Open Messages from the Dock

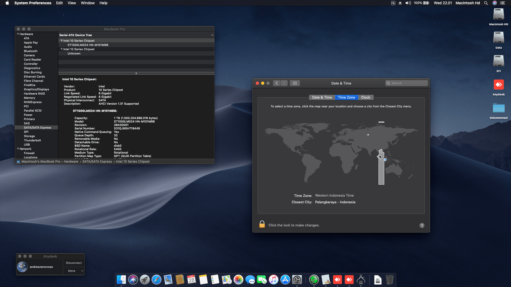[250, 280]
